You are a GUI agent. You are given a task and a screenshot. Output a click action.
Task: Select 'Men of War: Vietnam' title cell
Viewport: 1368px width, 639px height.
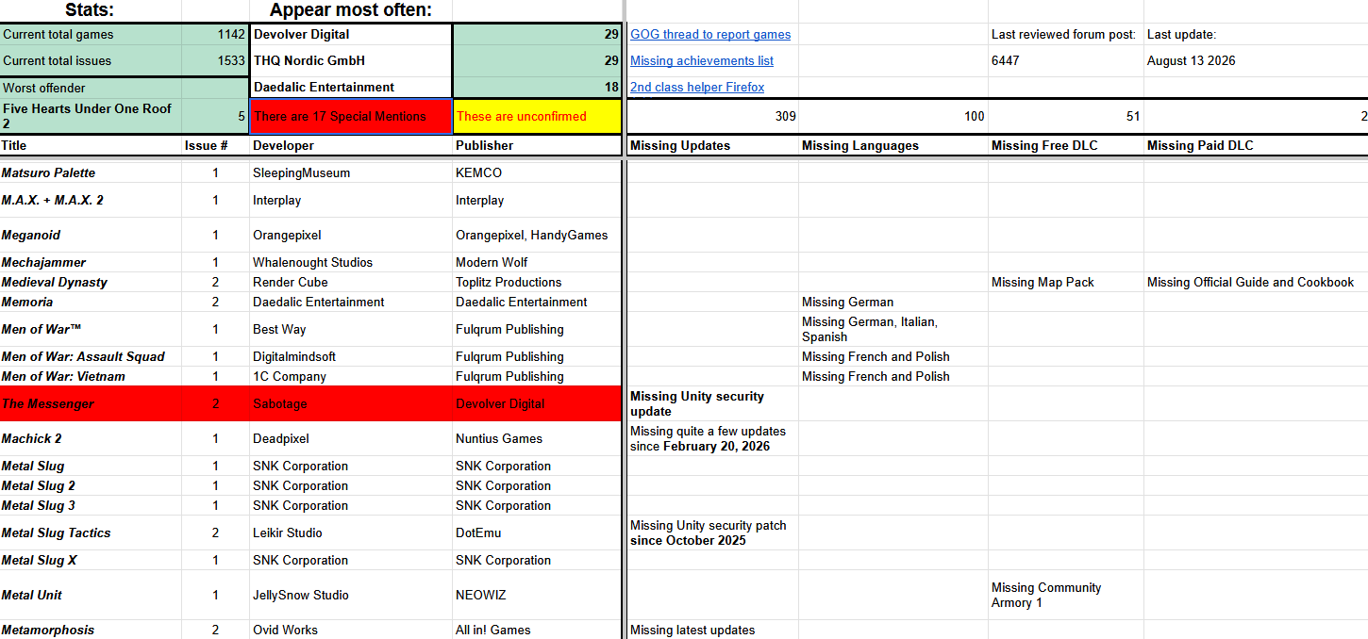click(x=91, y=377)
